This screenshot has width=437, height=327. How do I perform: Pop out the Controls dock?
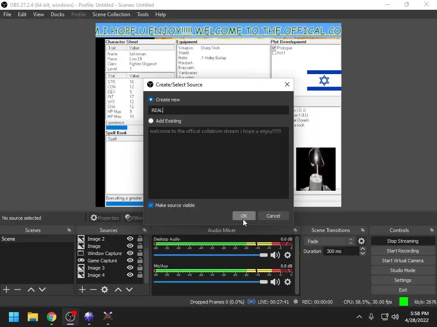tap(432, 230)
